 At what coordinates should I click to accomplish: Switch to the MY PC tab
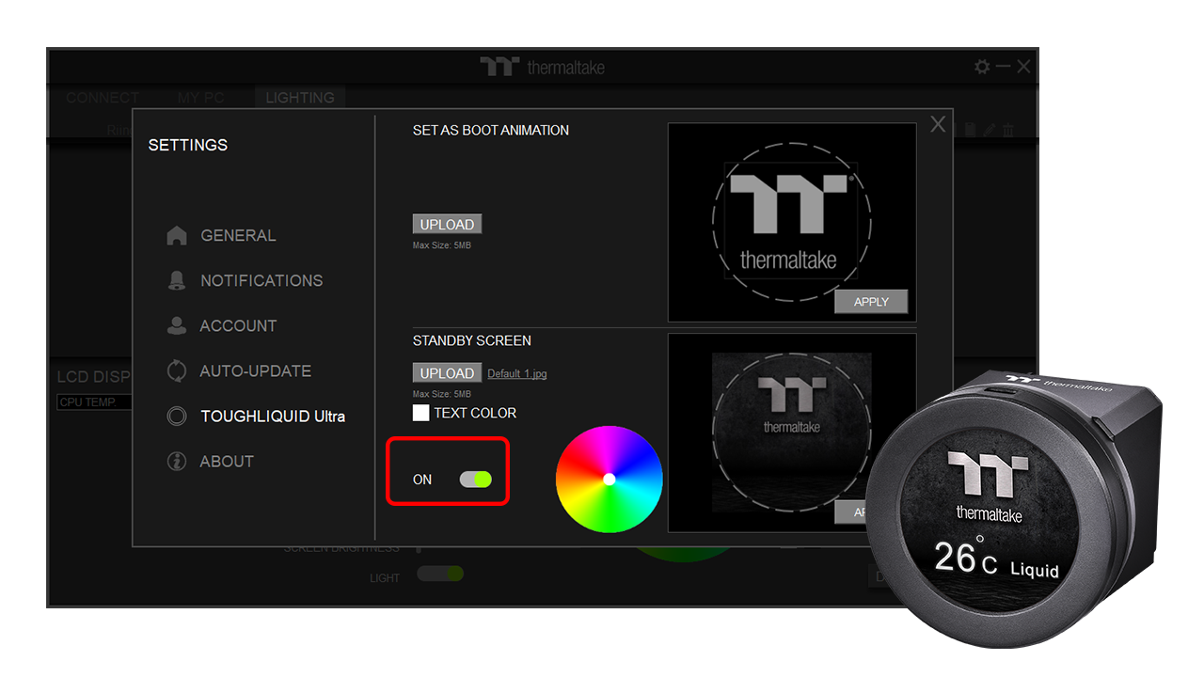point(201,98)
